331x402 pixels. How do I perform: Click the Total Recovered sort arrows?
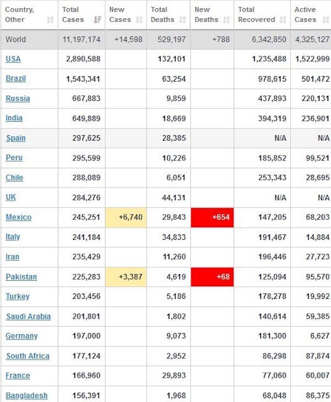(283, 20)
